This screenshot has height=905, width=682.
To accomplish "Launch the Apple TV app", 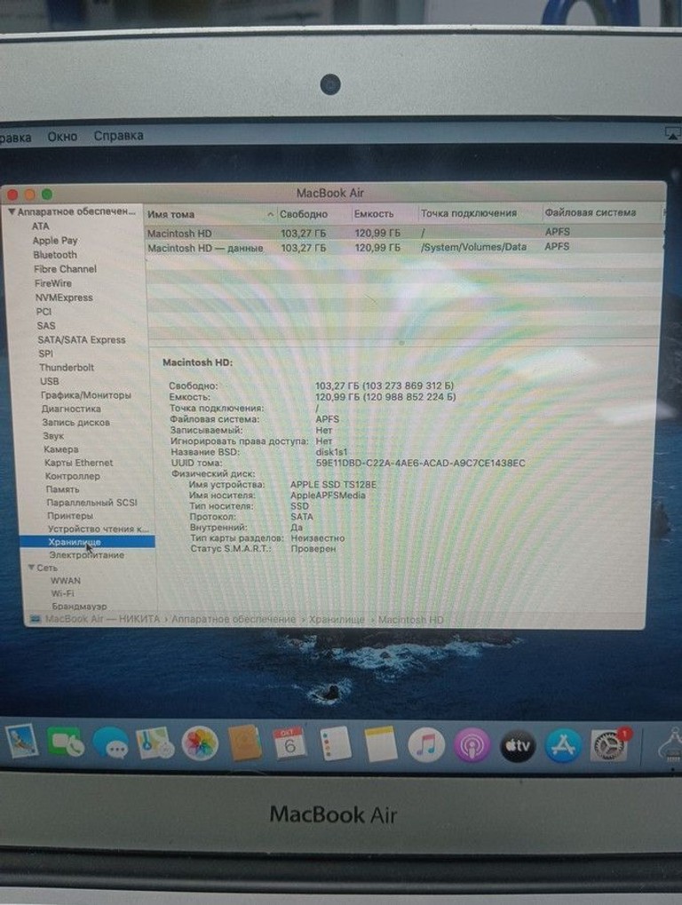I will click(517, 745).
